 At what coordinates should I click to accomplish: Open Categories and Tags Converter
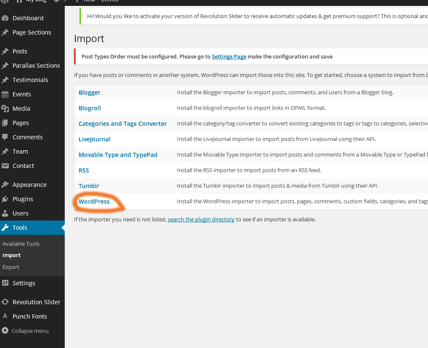coord(123,124)
